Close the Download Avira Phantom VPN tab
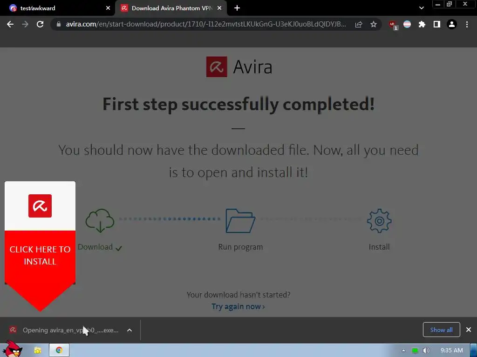477x357 pixels. click(x=219, y=8)
